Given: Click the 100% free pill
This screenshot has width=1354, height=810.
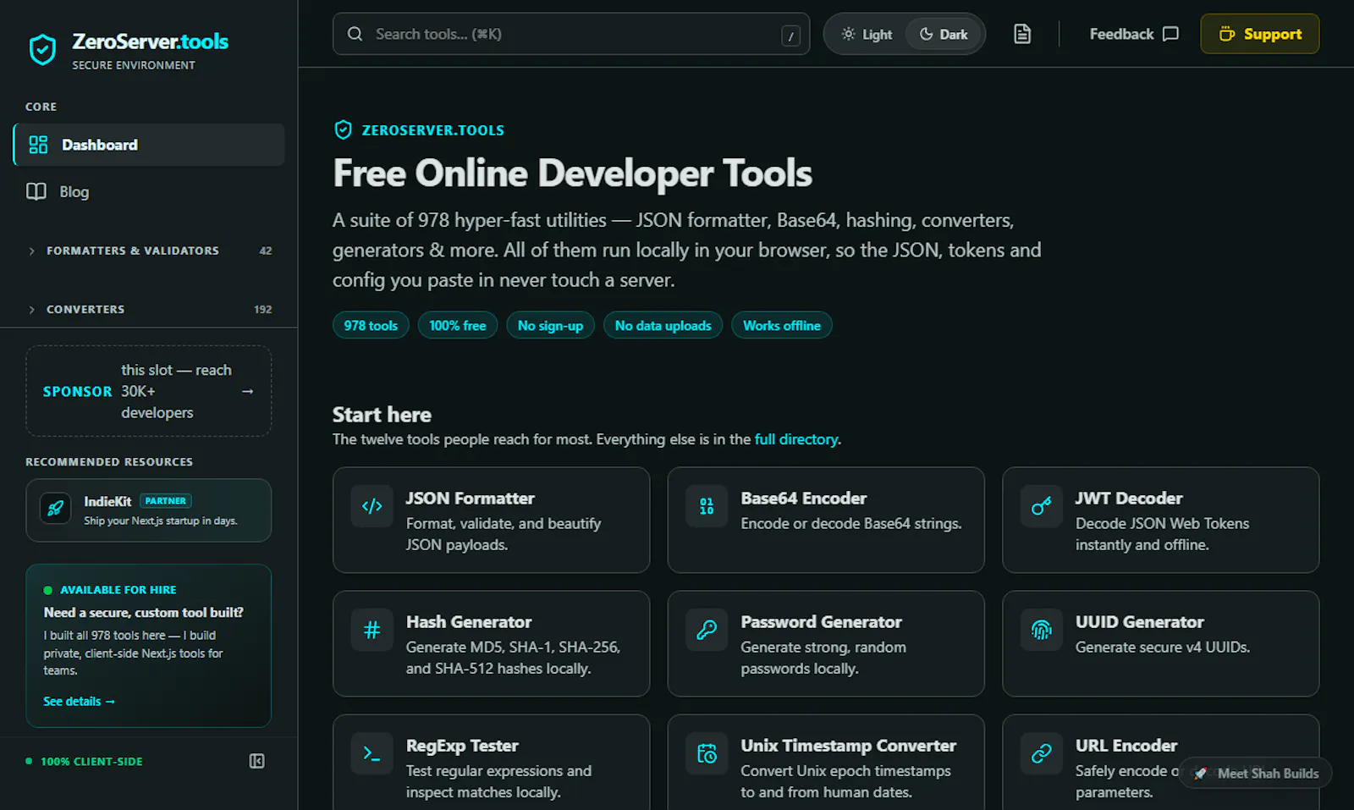Looking at the screenshot, I should 458,326.
